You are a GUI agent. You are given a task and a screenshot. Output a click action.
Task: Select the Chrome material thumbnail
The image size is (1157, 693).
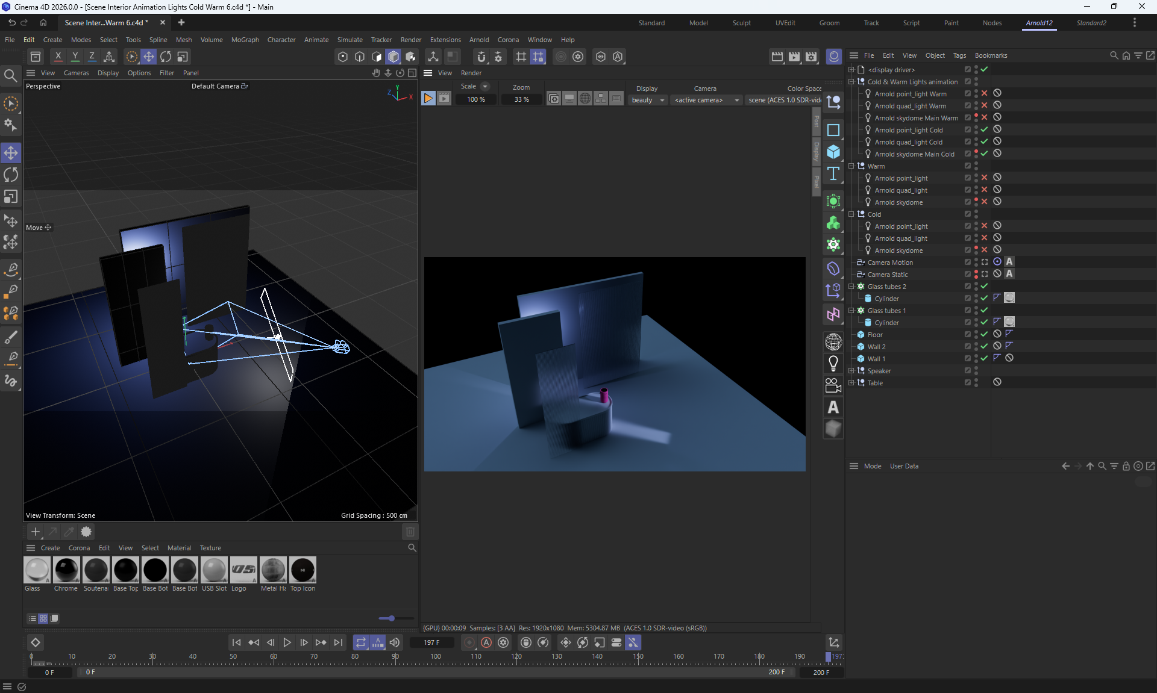[66, 570]
